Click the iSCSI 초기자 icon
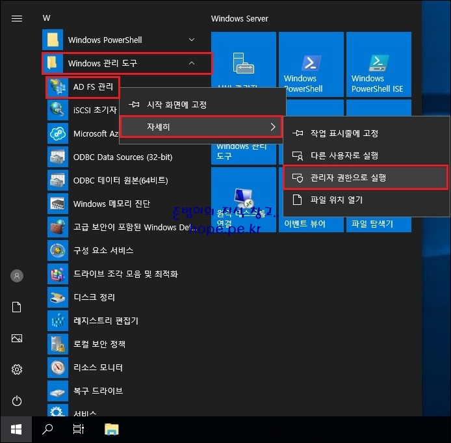The height and width of the screenshot is (443, 451). coord(58,110)
